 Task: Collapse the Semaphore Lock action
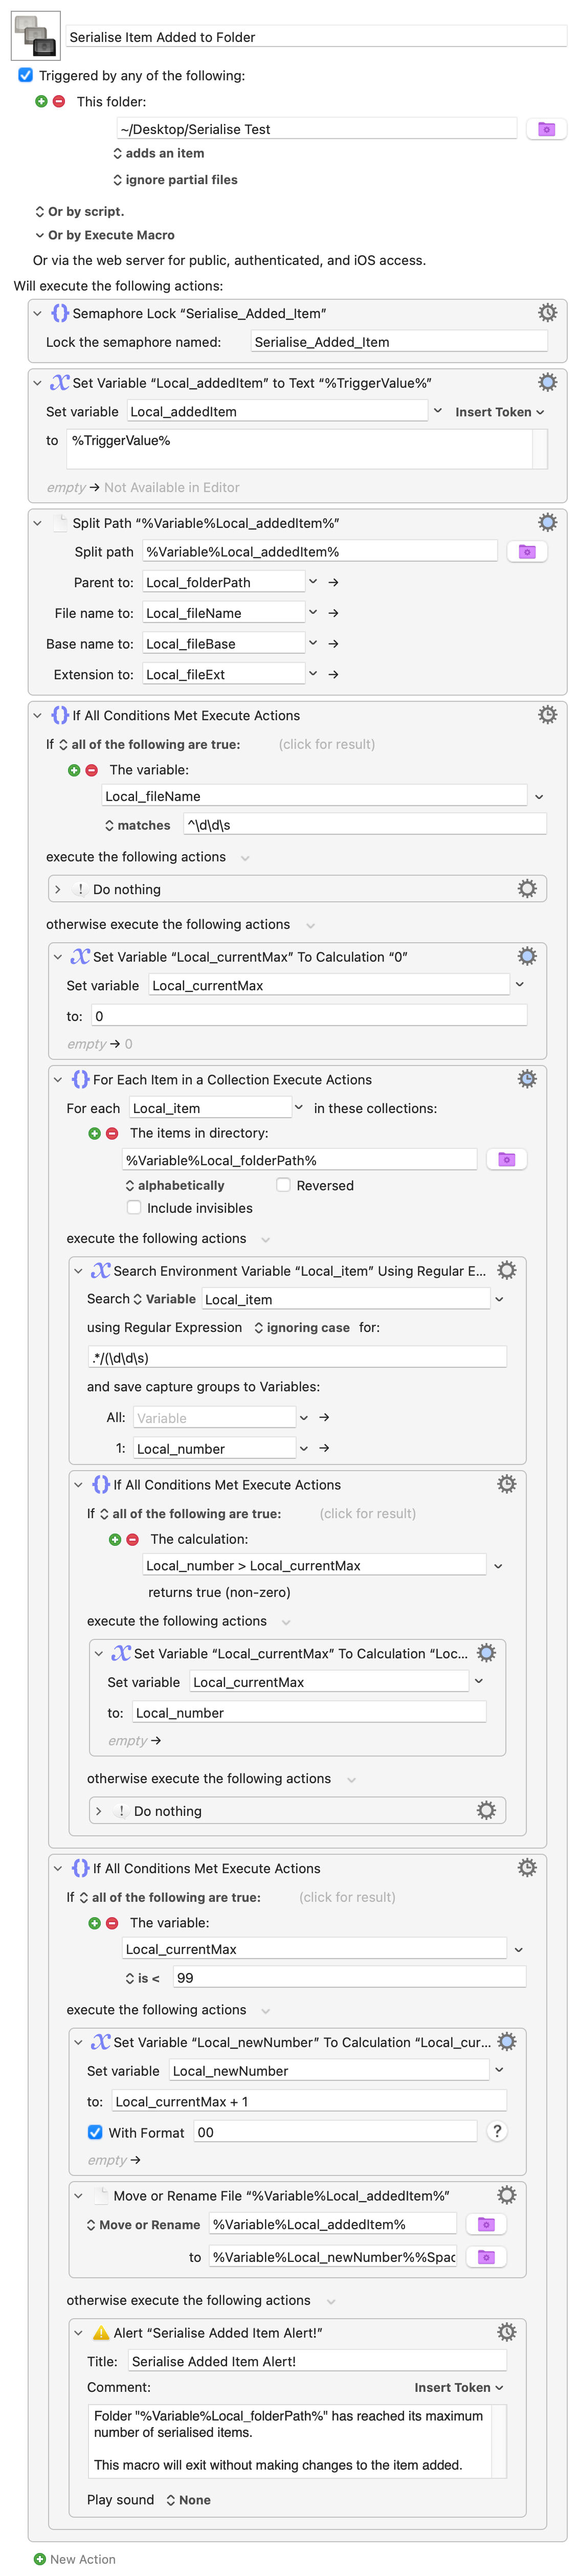[38, 313]
